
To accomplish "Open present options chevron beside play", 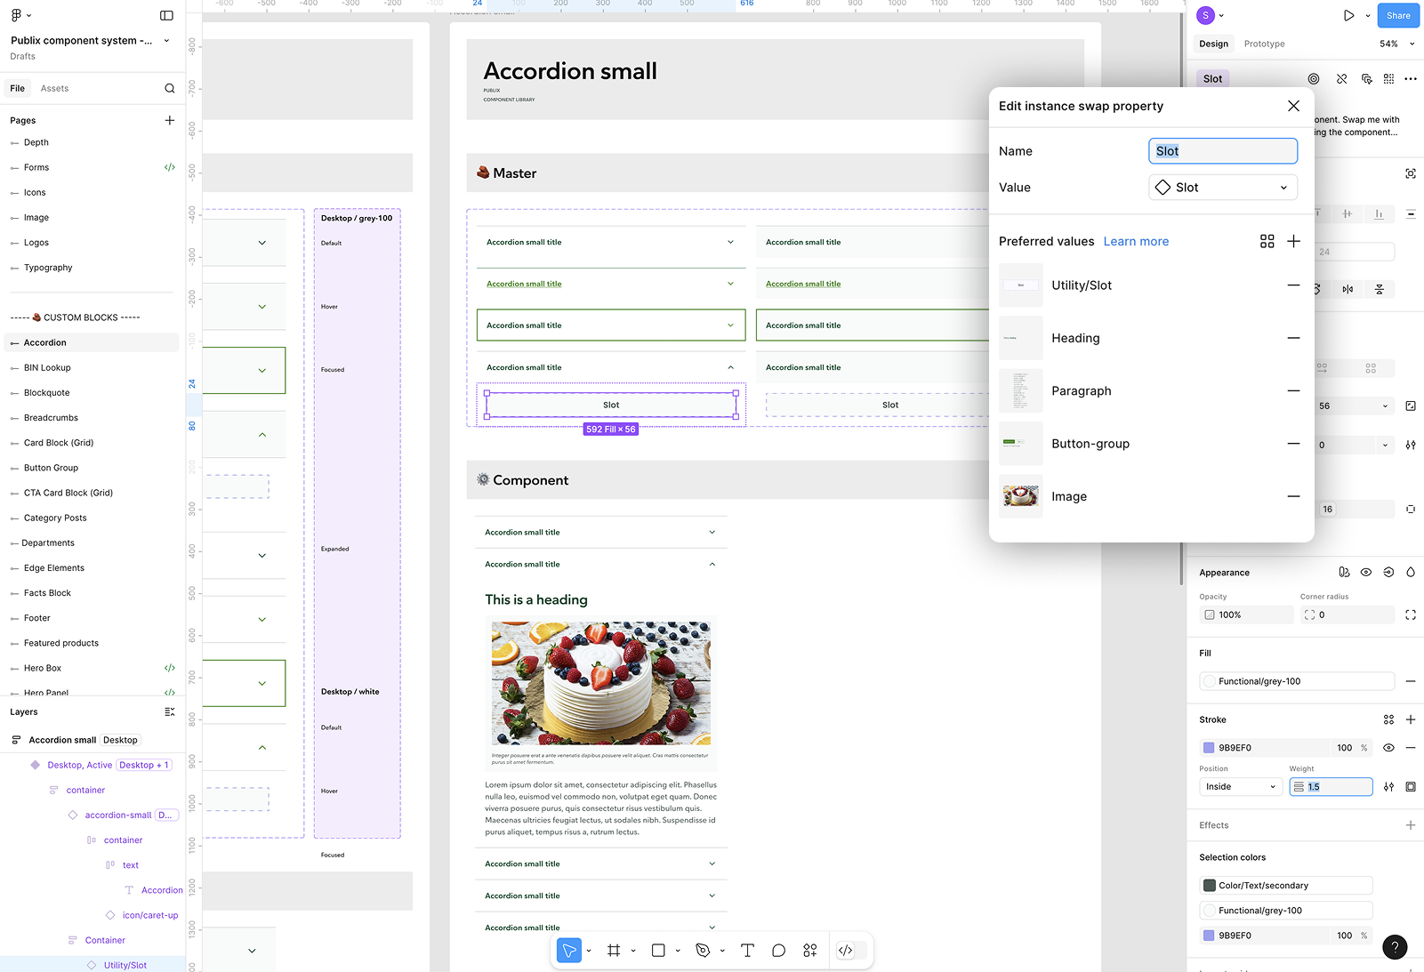I will tap(1368, 15).
